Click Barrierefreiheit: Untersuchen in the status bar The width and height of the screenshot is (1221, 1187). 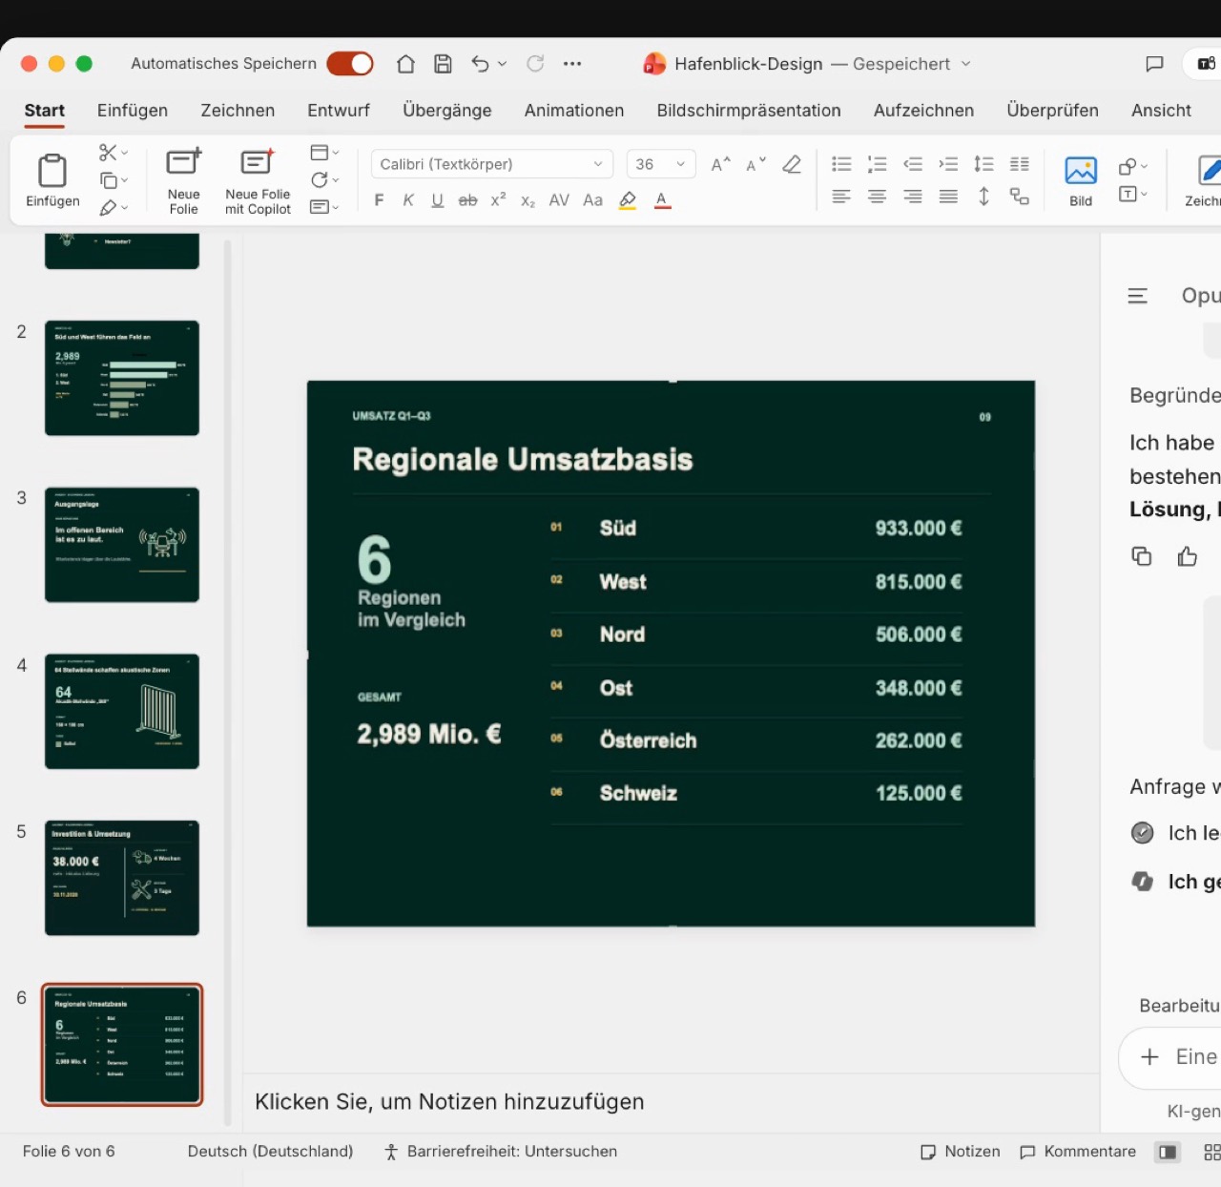tap(501, 1152)
